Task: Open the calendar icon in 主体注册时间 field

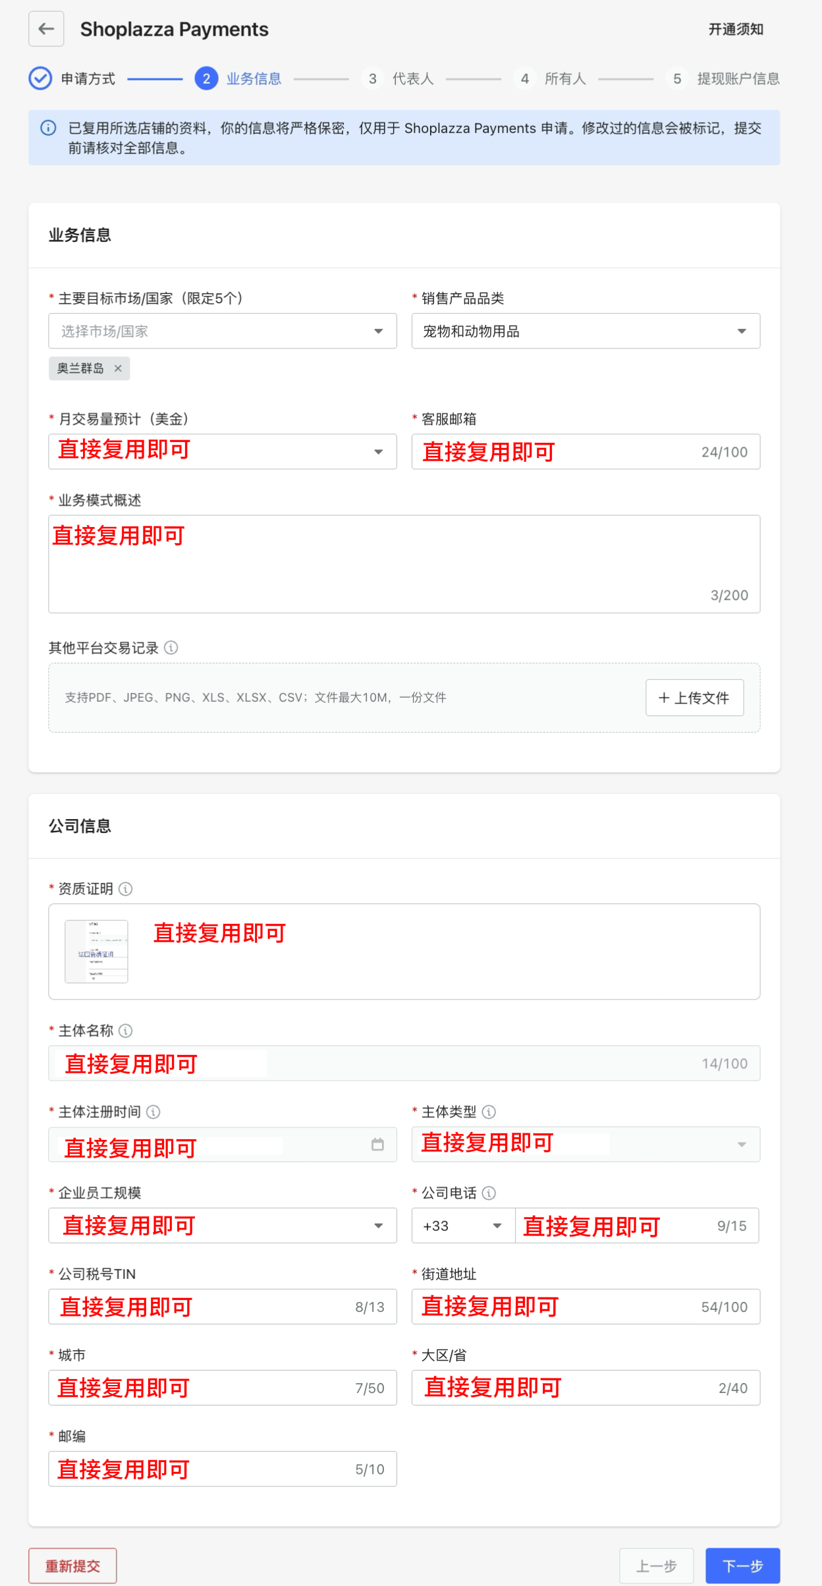Action: pos(377,1145)
